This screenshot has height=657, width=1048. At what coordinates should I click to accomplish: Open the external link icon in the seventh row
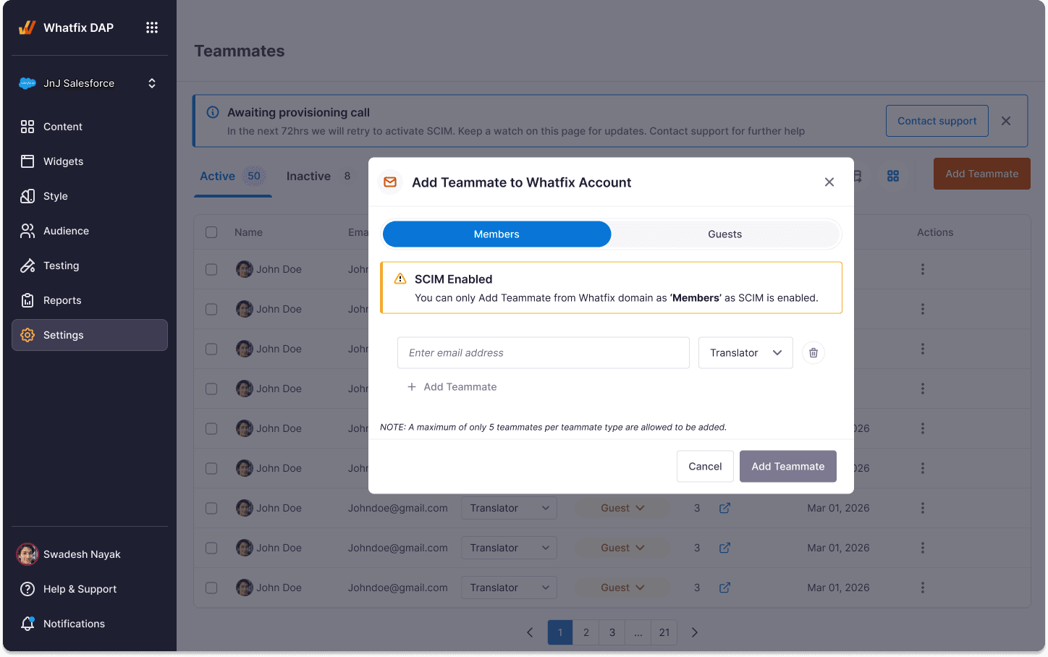click(724, 508)
